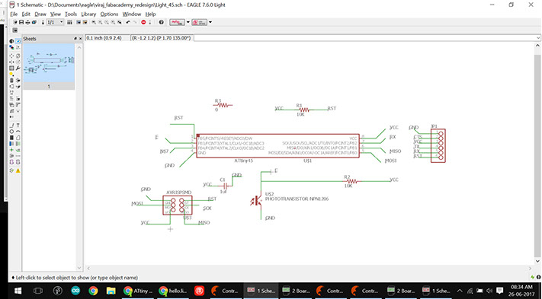Screen dimensions: 542x299
Task: Undock the Sheets panel
Action: coord(75,39)
